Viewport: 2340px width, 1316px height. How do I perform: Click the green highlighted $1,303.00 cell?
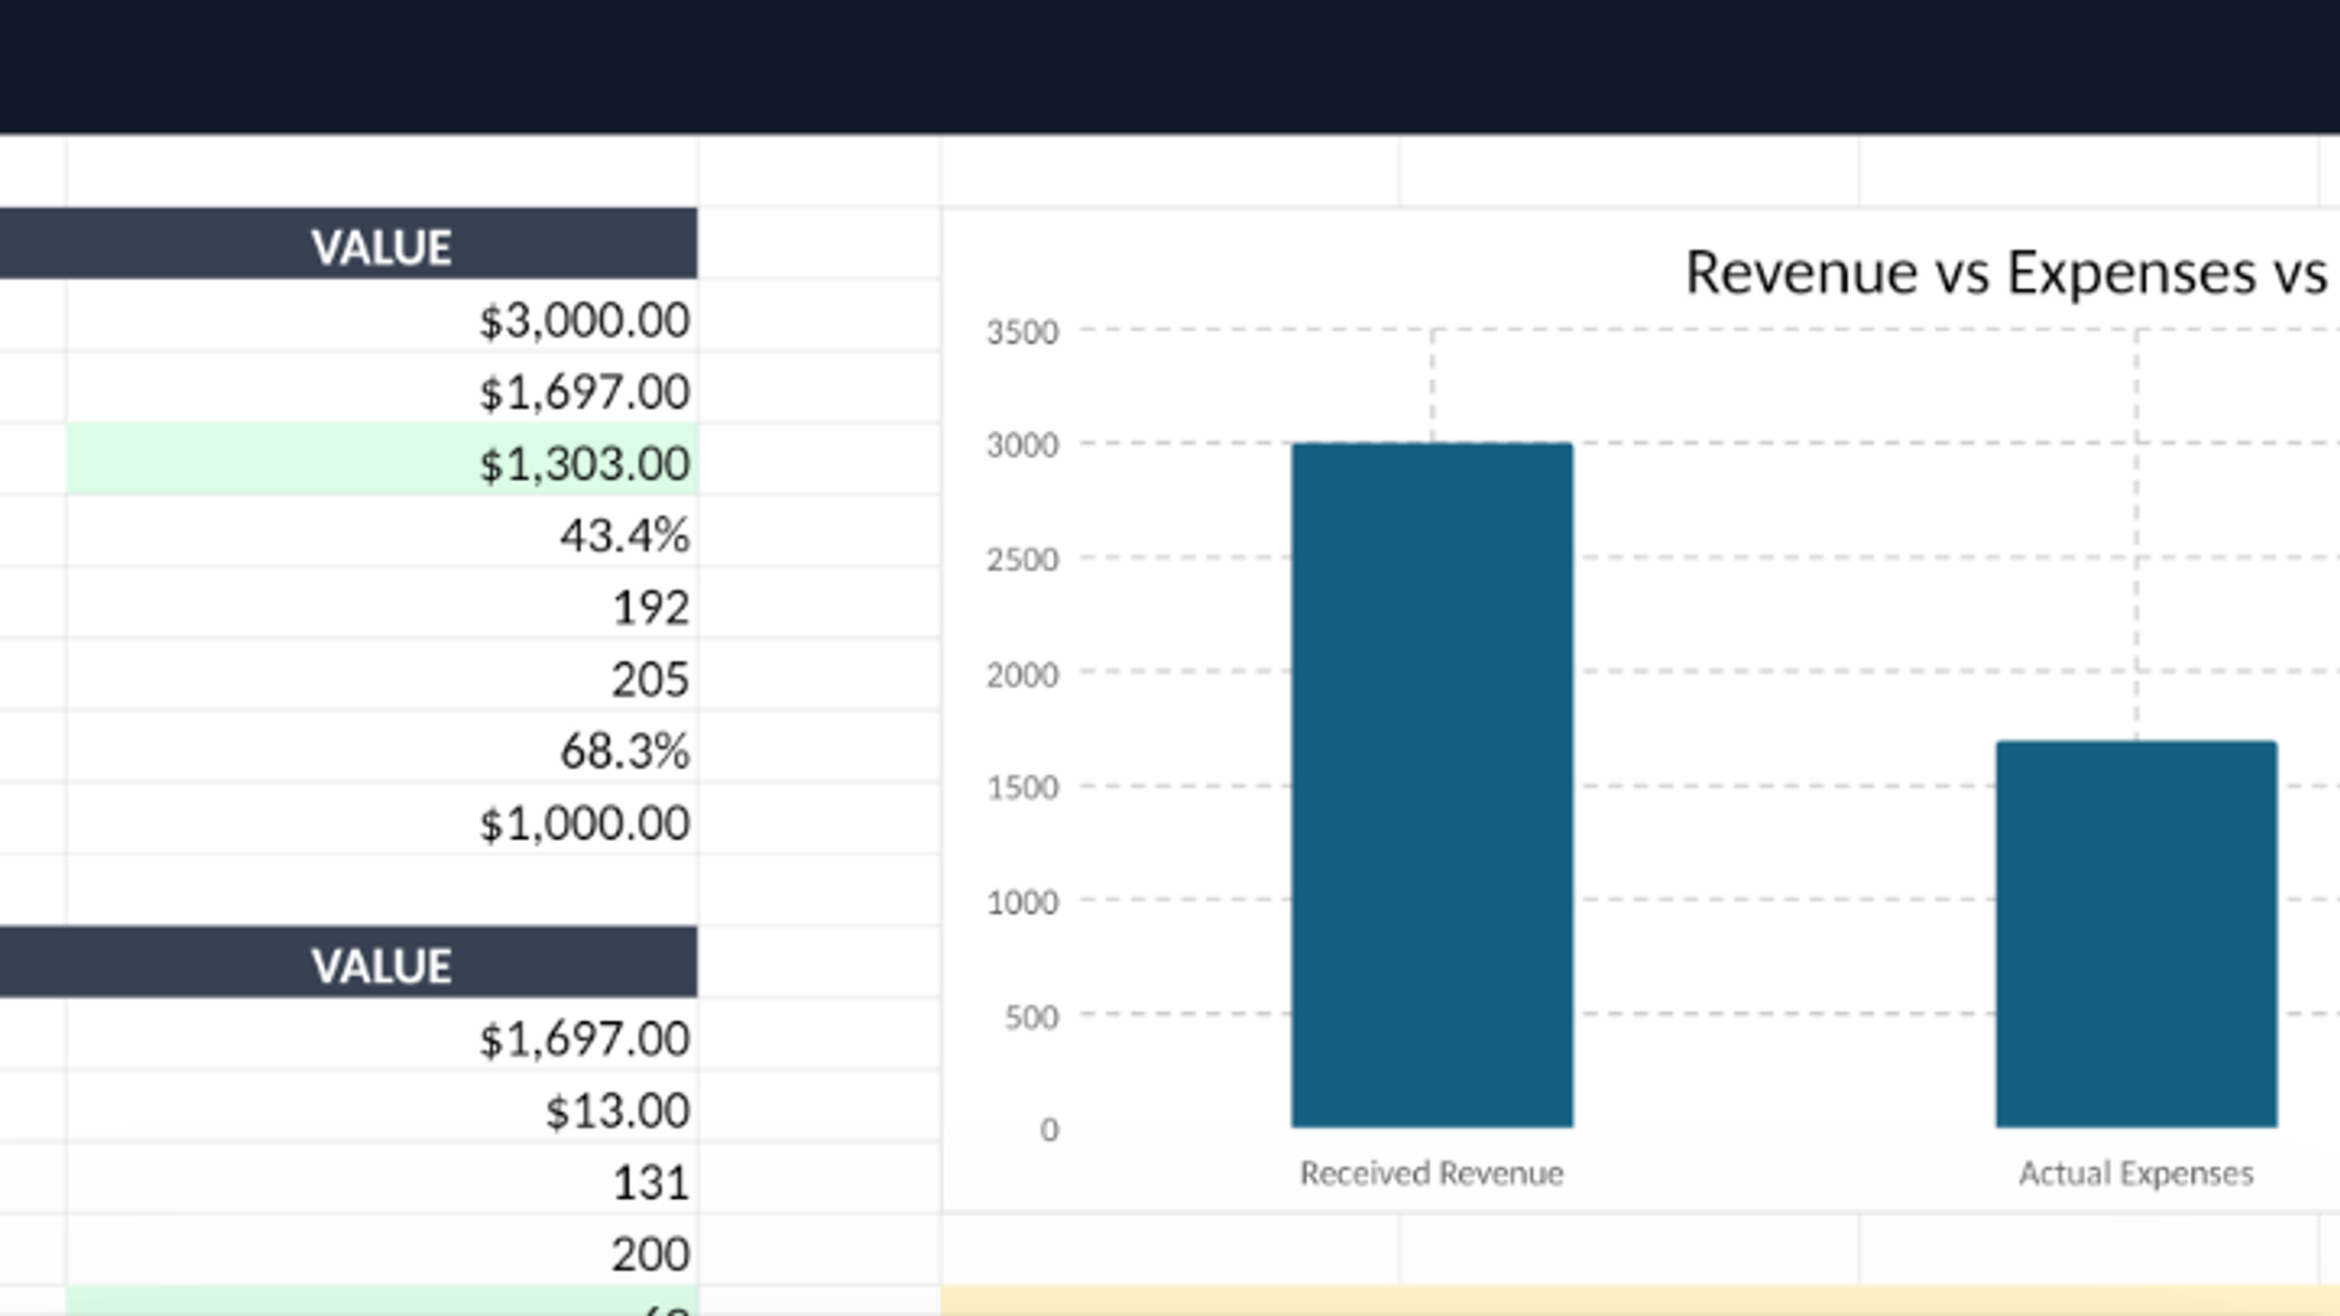(382, 460)
